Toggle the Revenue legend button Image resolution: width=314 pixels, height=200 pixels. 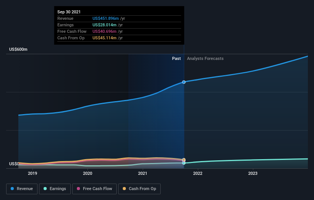coord(22,189)
